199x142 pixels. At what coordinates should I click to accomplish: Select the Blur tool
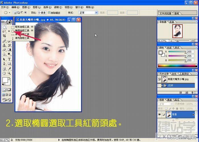pos(4,54)
